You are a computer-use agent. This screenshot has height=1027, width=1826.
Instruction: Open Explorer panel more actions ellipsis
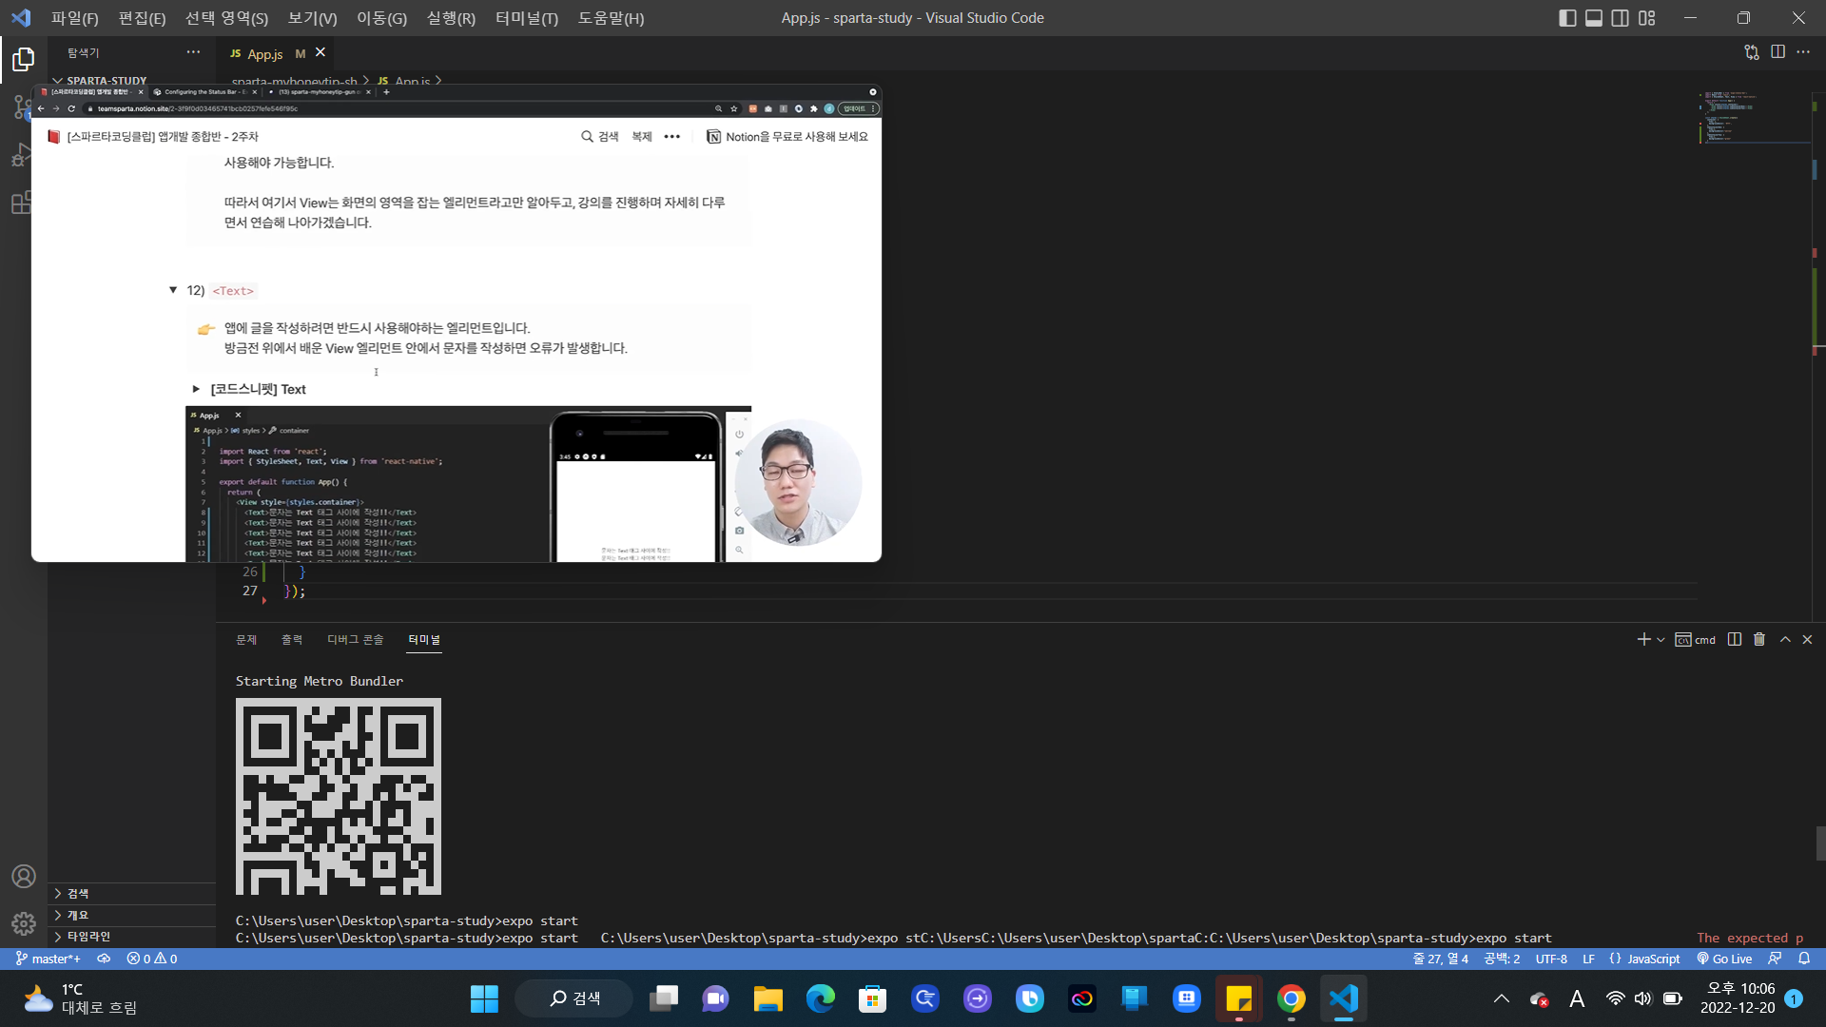pos(193,52)
